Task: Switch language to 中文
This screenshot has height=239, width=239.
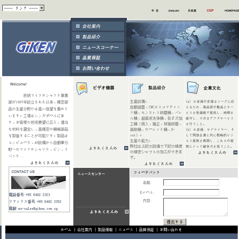Action: pos(155,11)
